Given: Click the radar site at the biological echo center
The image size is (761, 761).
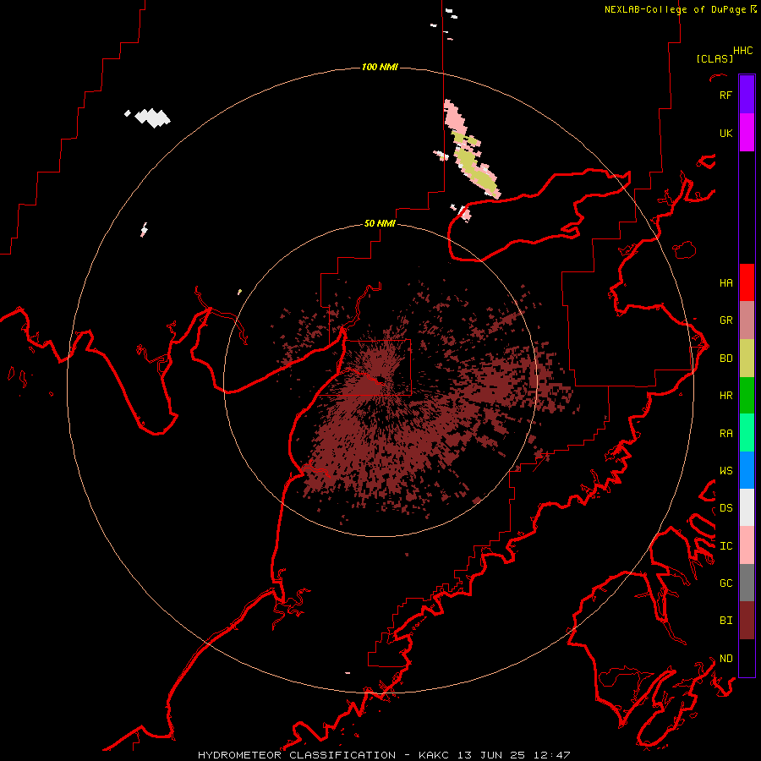Looking at the screenshot, I should (x=380, y=379).
